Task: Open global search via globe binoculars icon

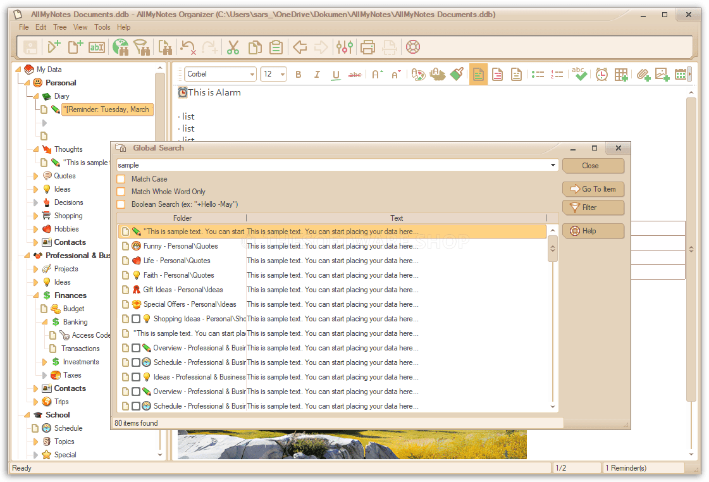Action: [x=121, y=47]
